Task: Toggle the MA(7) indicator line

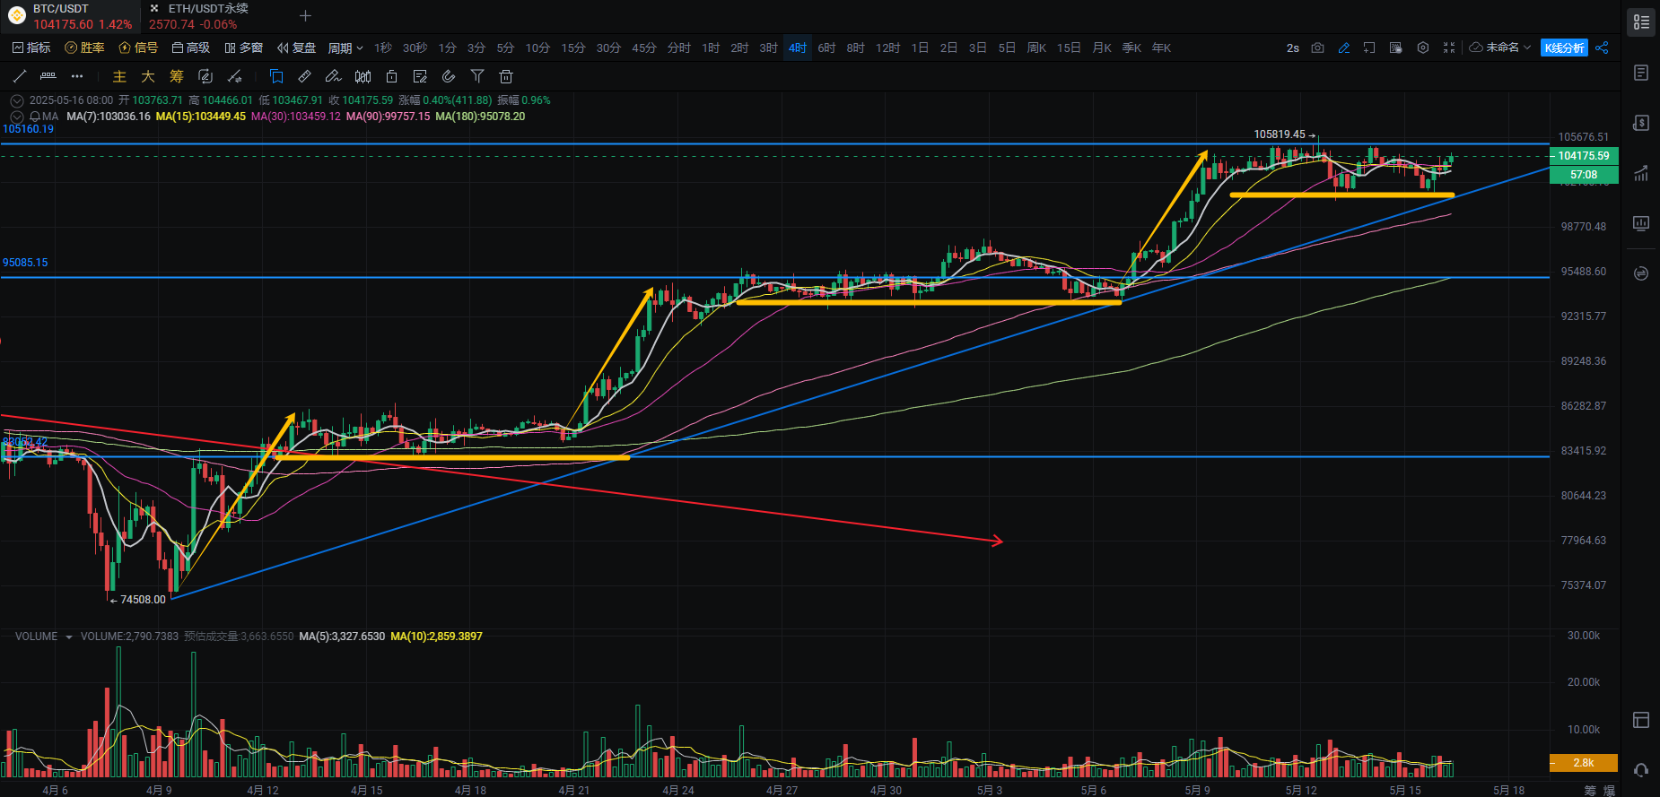Action: pyautogui.click(x=109, y=117)
